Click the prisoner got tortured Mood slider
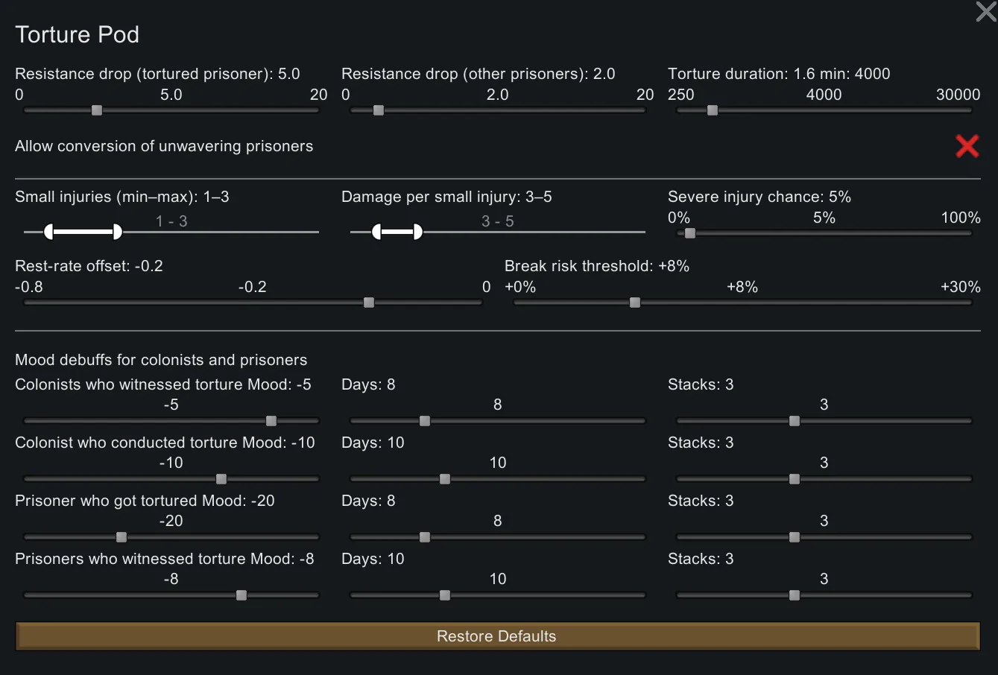 pos(121,537)
